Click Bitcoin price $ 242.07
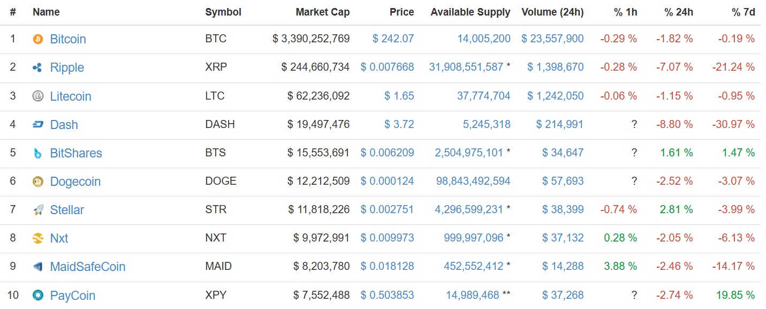The image size is (766, 309). (x=393, y=39)
